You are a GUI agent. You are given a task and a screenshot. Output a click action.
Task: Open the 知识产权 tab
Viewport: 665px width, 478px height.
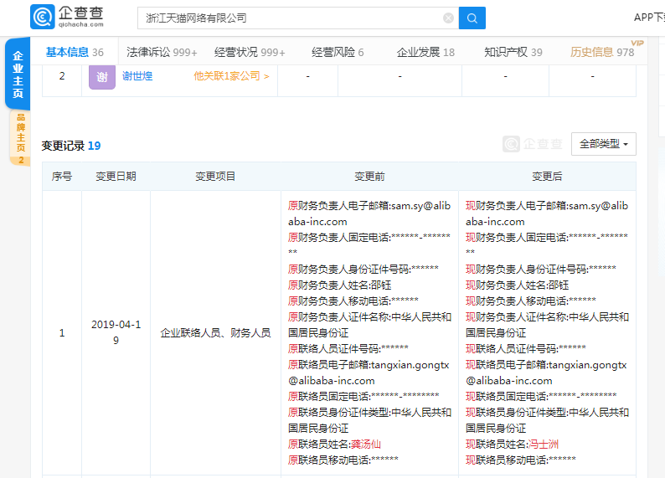(513, 52)
